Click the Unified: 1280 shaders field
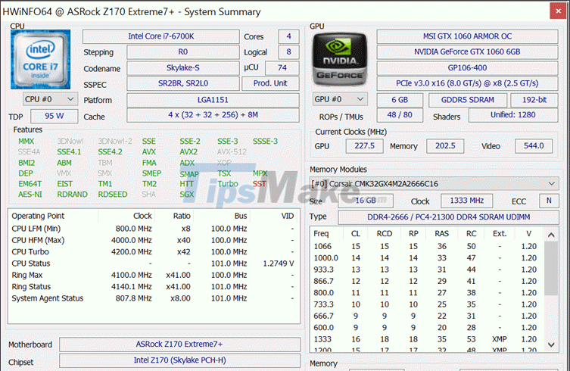Screen dimensions: 570x371 (x=513, y=115)
